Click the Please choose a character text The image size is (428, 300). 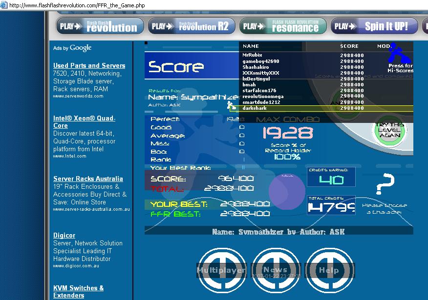(x=385, y=208)
